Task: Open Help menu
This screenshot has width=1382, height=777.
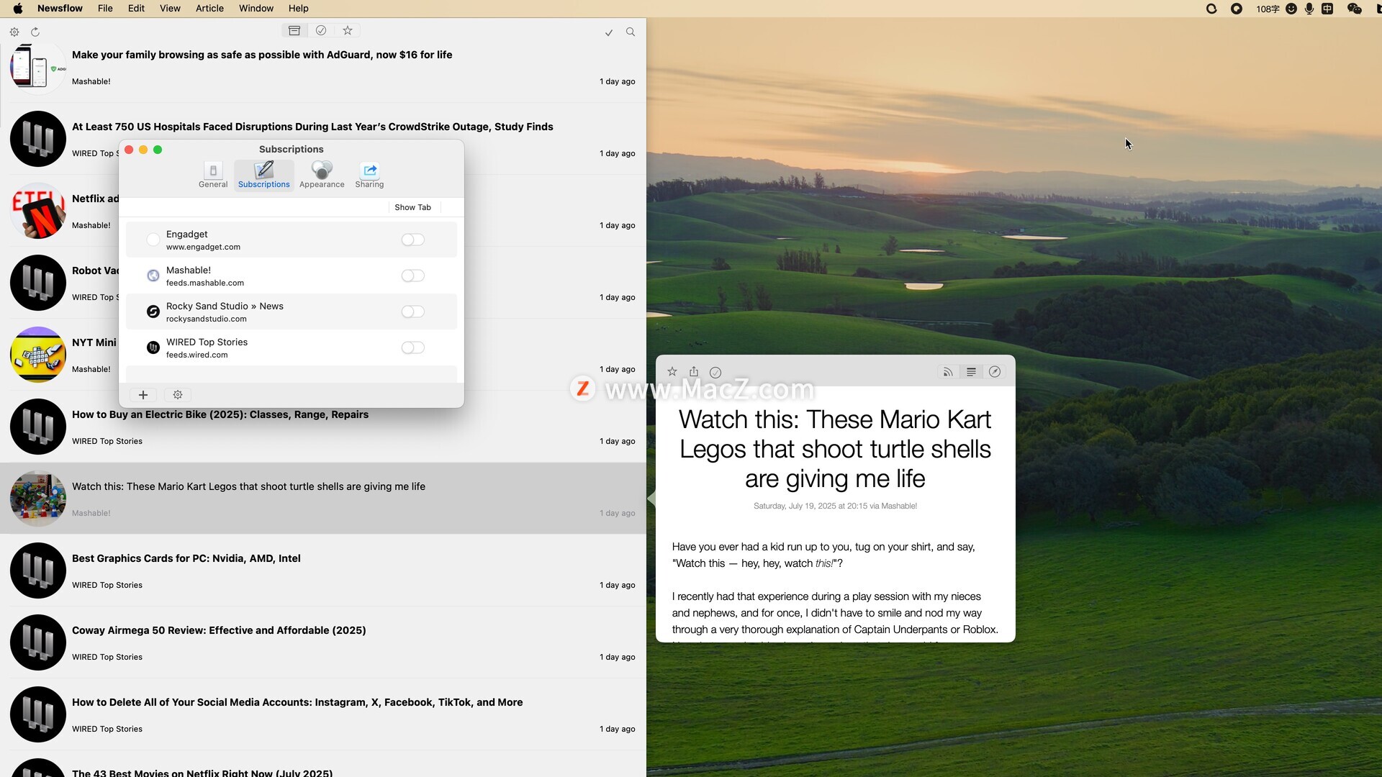Action: (299, 9)
